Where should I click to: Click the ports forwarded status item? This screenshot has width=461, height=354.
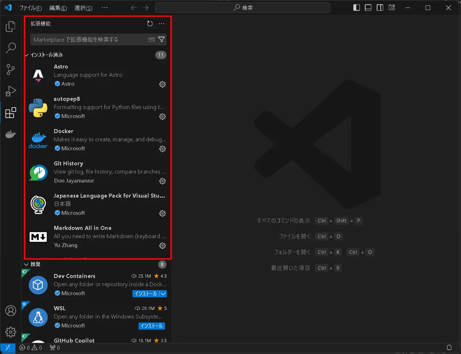tap(55, 348)
